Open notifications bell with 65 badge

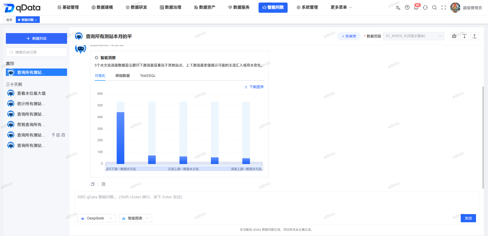tap(416, 8)
